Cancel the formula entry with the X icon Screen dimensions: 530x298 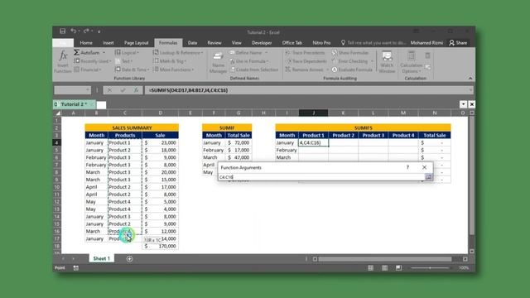click(109, 90)
